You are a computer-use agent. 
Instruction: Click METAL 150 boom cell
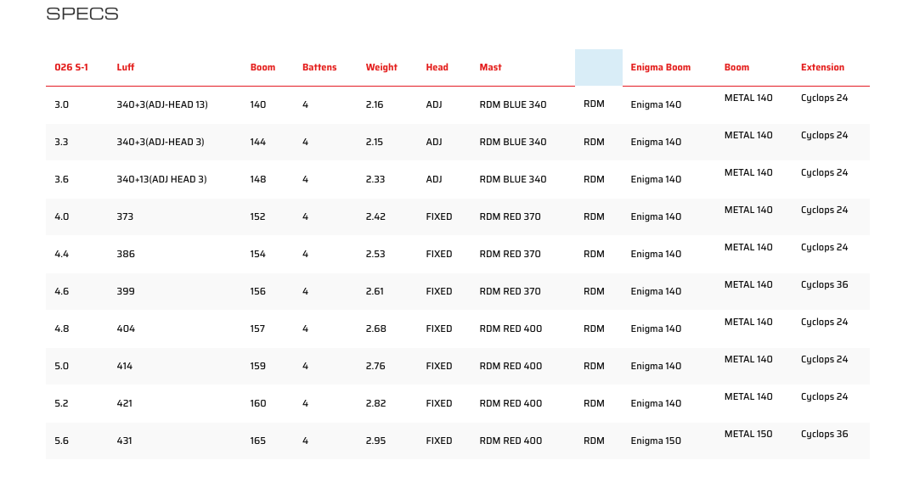(748, 434)
